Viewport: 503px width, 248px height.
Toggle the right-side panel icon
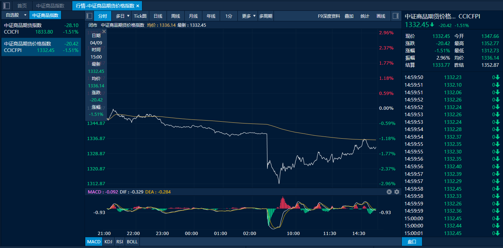pyautogui.click(x=395, y=16)
